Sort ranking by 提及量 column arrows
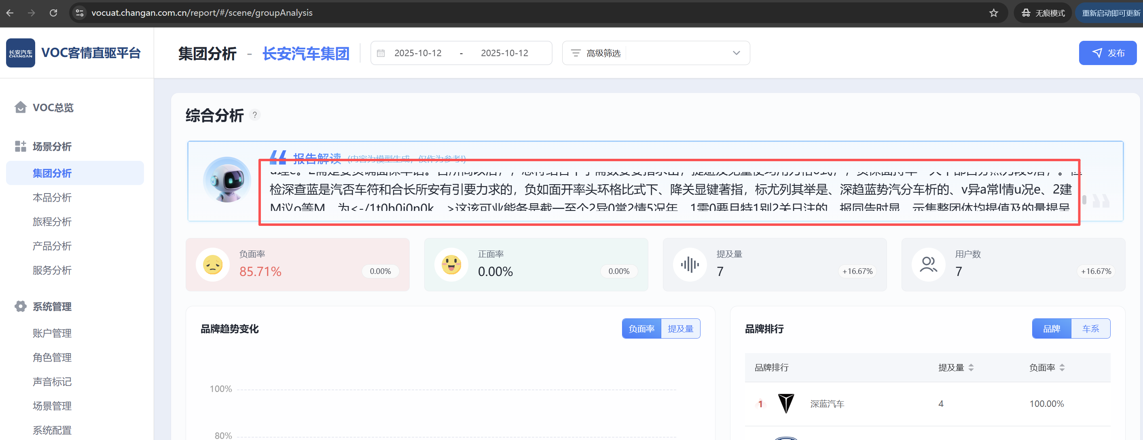This screenshot has height=440, width=1143. pos(971,368)
